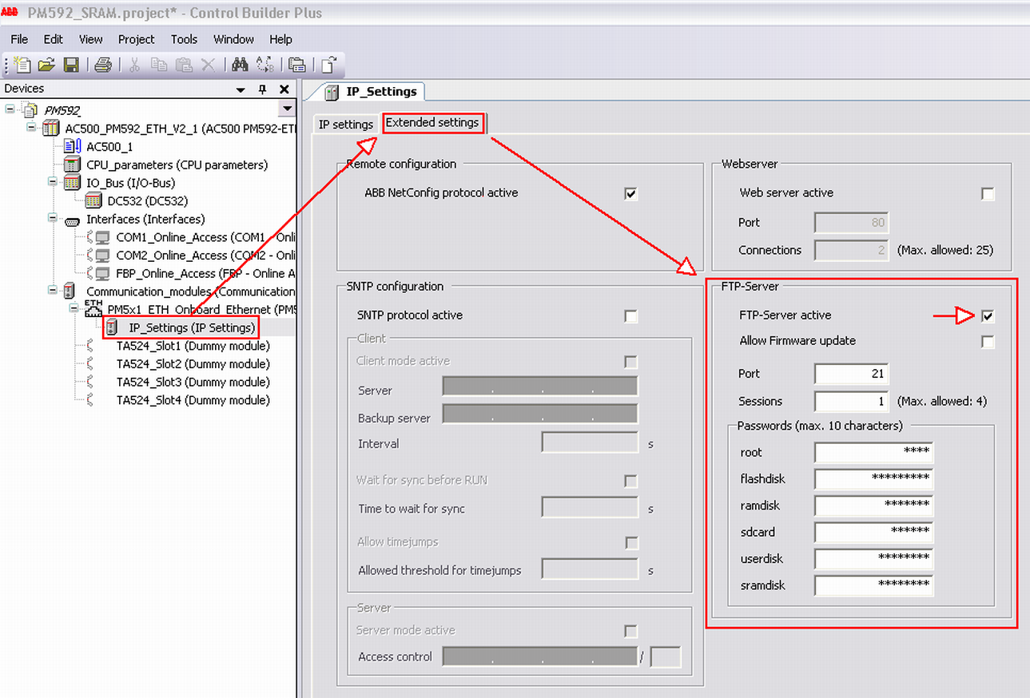Click the Paste clipboard icon
Viewport: 1030px width, 698px height.
pyautogui.click(x=184, y=65)
